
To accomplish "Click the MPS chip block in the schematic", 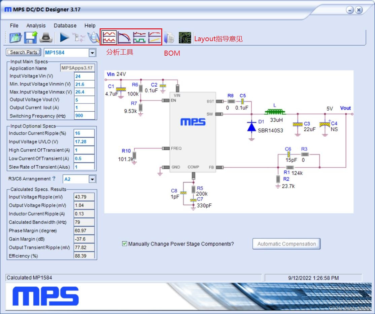I will pos(193,132).
